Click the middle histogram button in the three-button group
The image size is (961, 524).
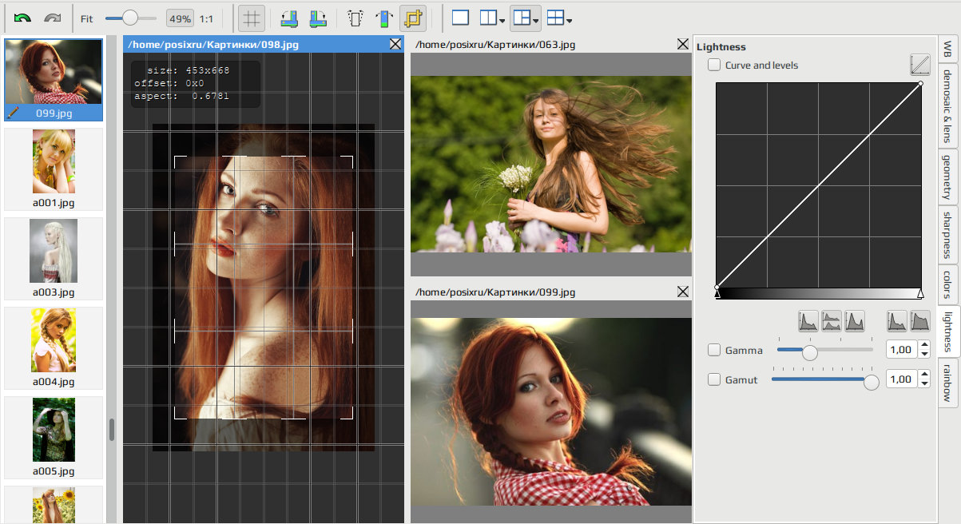click(x=832, y=322)
